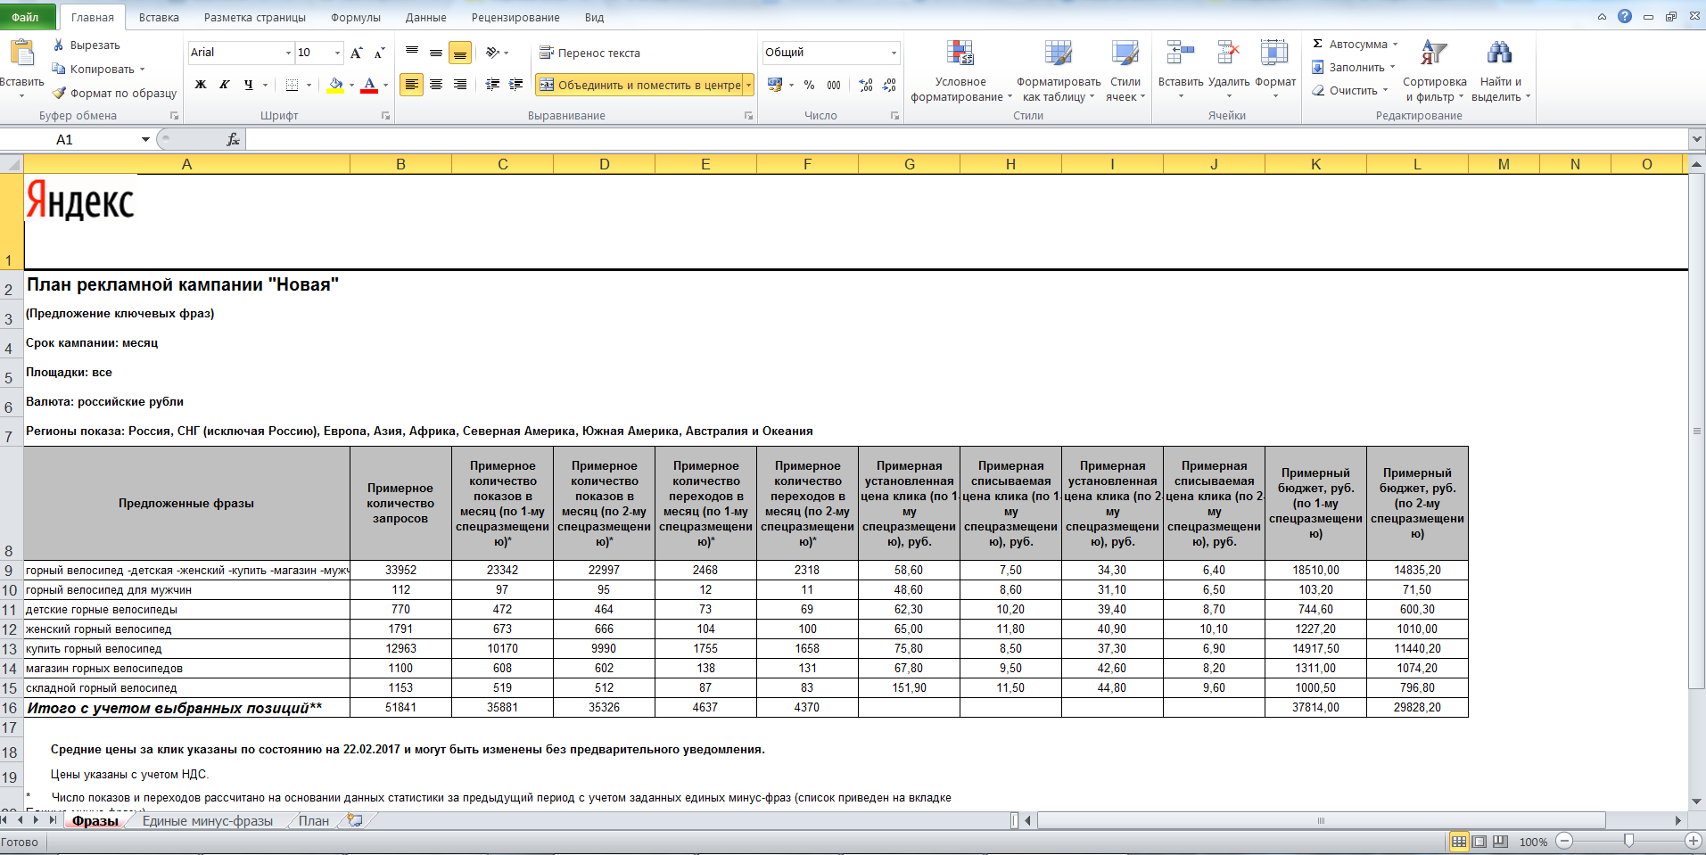Click the insert function fx icon
Image resolution: width=1706 pixels, height=855 pixels.
pos(233,139)
